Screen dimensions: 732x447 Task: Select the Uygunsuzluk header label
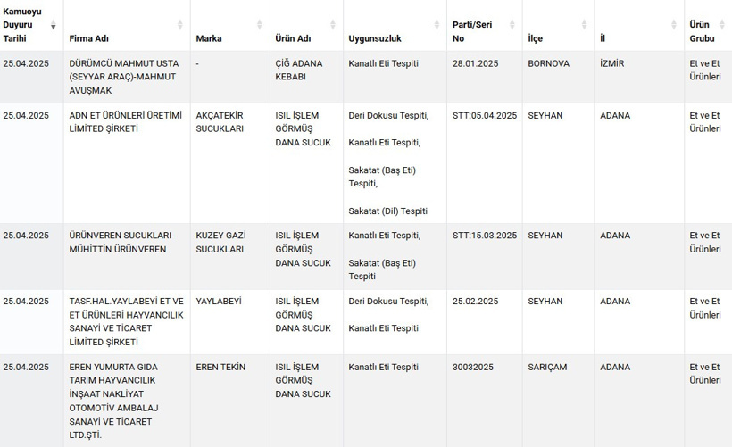[x=375, y=38]
